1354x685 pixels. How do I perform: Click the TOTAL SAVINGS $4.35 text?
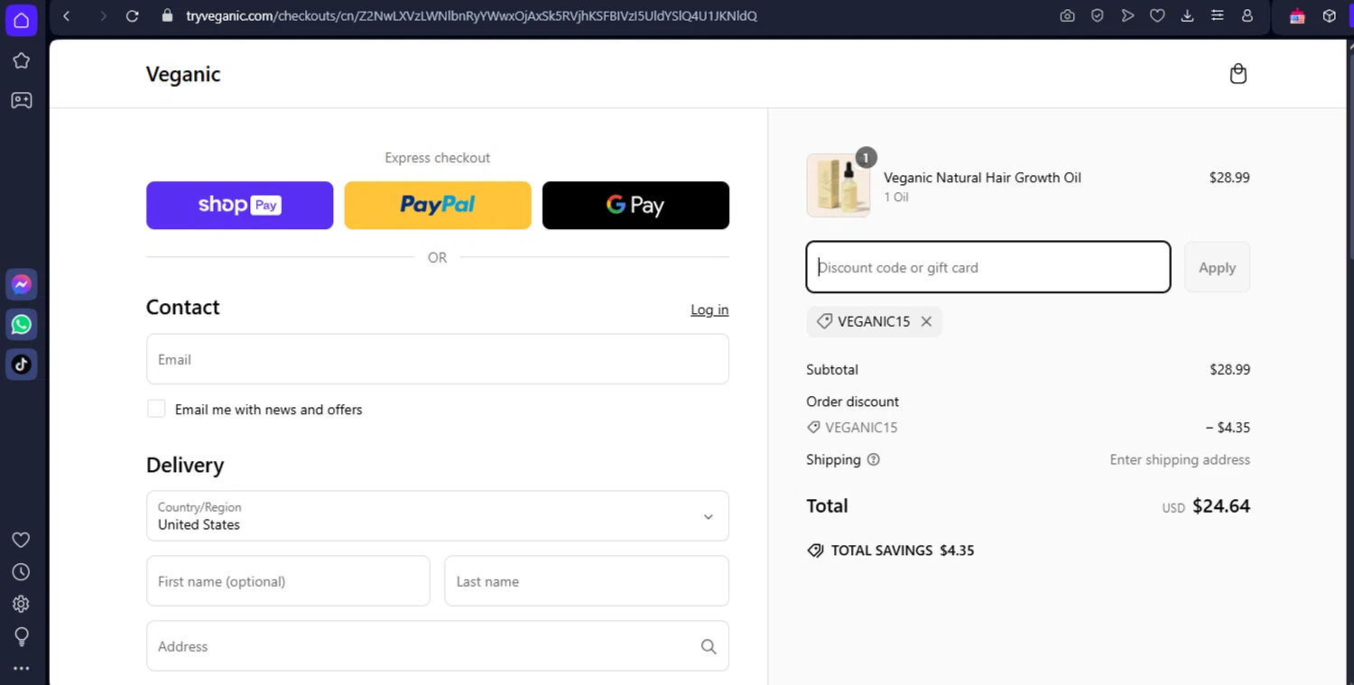[903, 551]
